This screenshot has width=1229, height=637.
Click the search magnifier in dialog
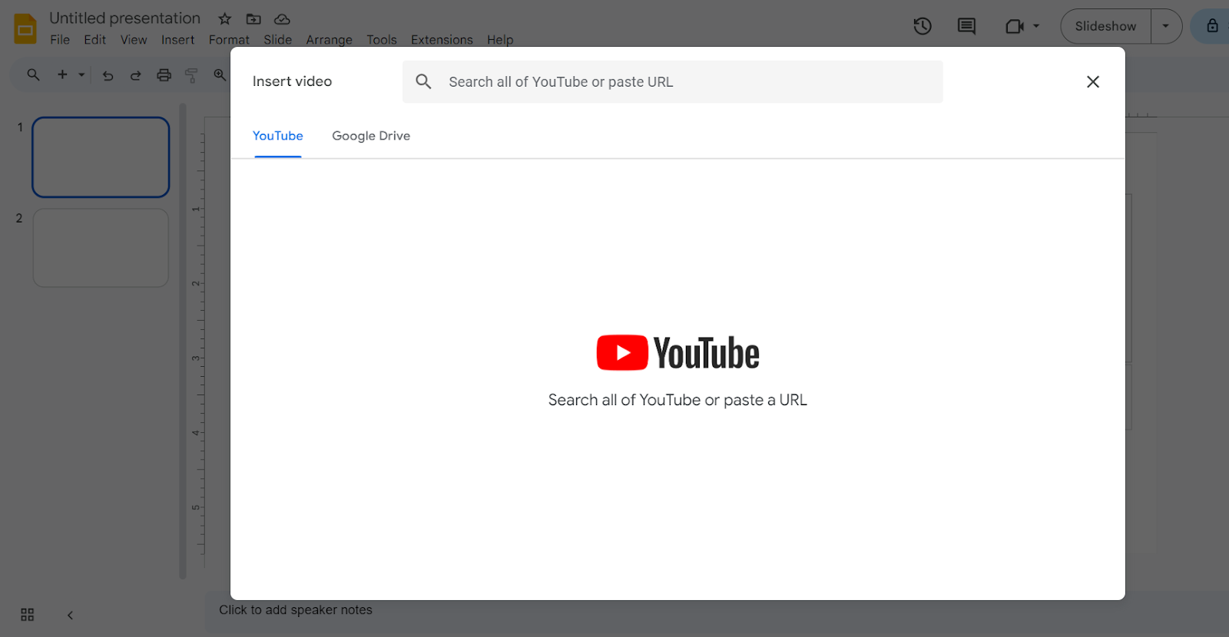pyautogui.click(x=423, y=81)
